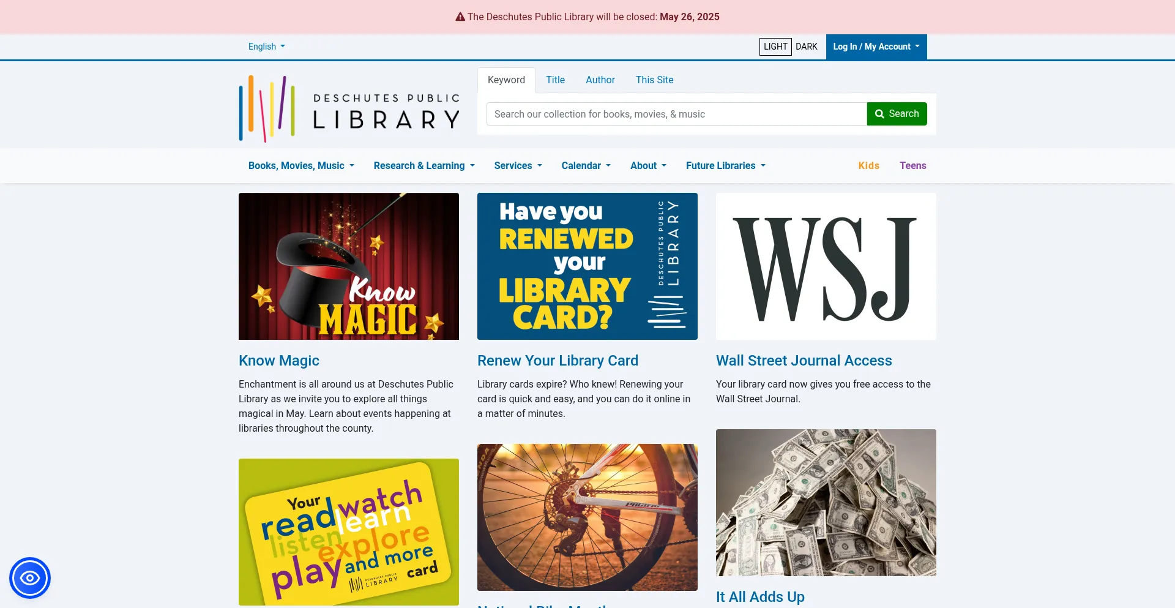This screenshot has width=1175, height=608.
Task: Go to the Teens page
Action: tap(912, 165)
